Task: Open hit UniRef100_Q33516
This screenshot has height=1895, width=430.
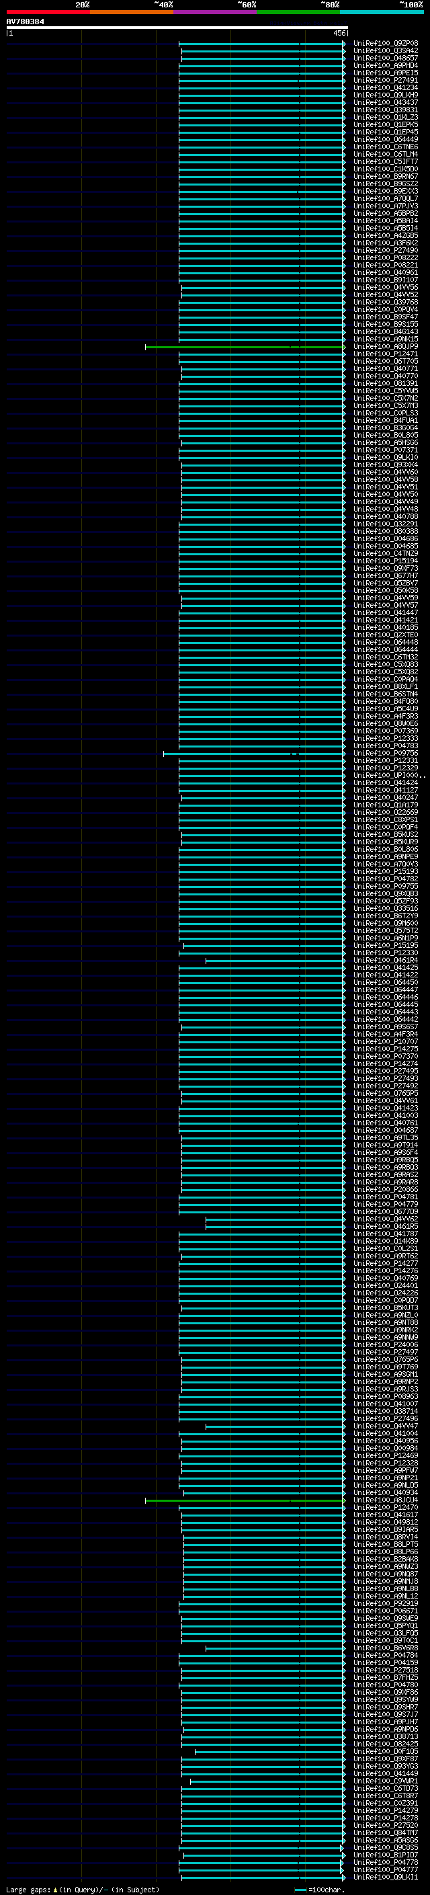Action: 385,909
